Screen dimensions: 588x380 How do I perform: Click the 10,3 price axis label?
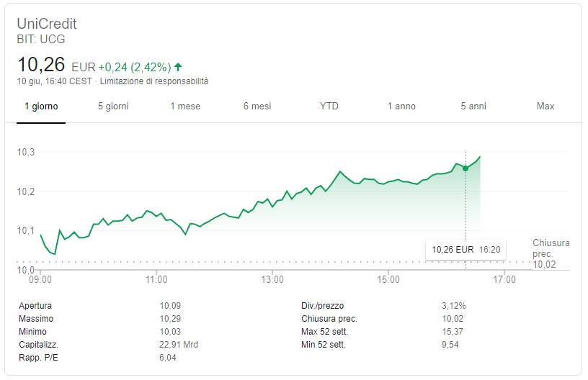pyautogui.click(x=26, y=152)
